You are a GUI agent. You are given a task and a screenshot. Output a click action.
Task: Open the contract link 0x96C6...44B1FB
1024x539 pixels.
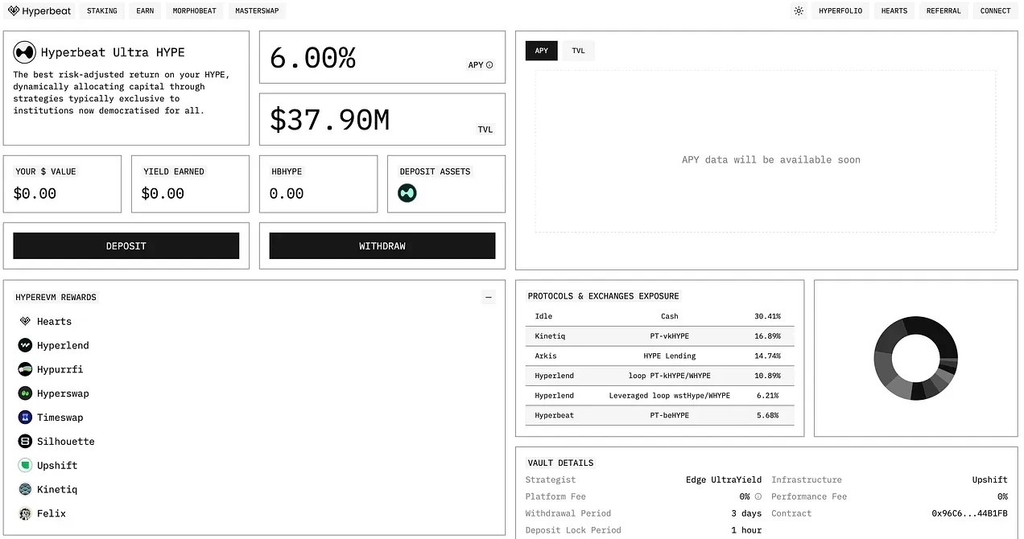click(x=970, y=513)
